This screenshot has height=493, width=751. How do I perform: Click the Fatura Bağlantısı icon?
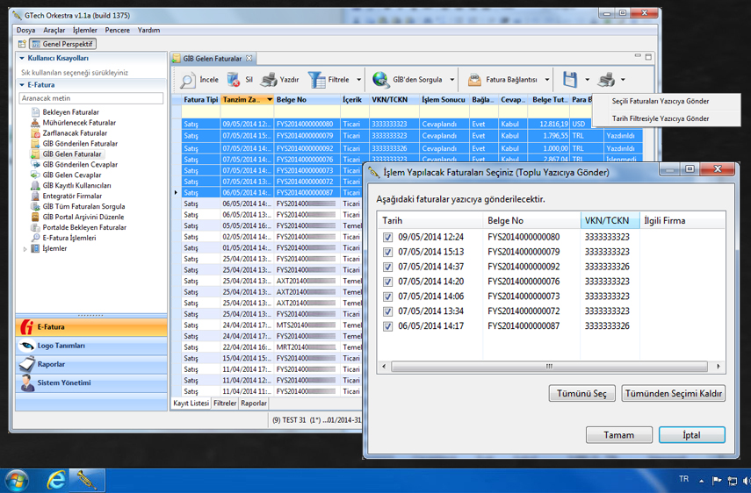pyautogui.click(x=474, y=80)
